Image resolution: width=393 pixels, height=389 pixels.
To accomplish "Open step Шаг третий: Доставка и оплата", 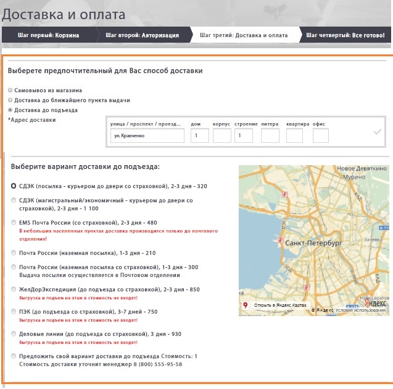I will pos(244,35).
